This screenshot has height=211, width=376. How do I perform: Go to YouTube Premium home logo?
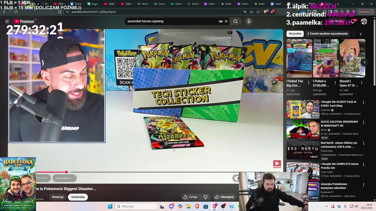(24, 21)
